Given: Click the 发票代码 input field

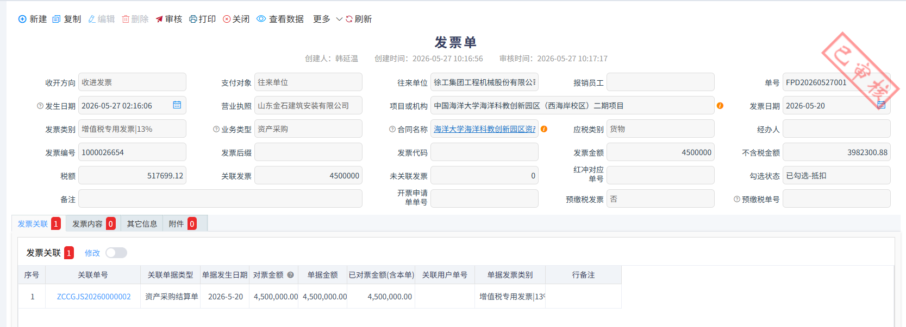Looking at the screenshot, I should (484, 152).
